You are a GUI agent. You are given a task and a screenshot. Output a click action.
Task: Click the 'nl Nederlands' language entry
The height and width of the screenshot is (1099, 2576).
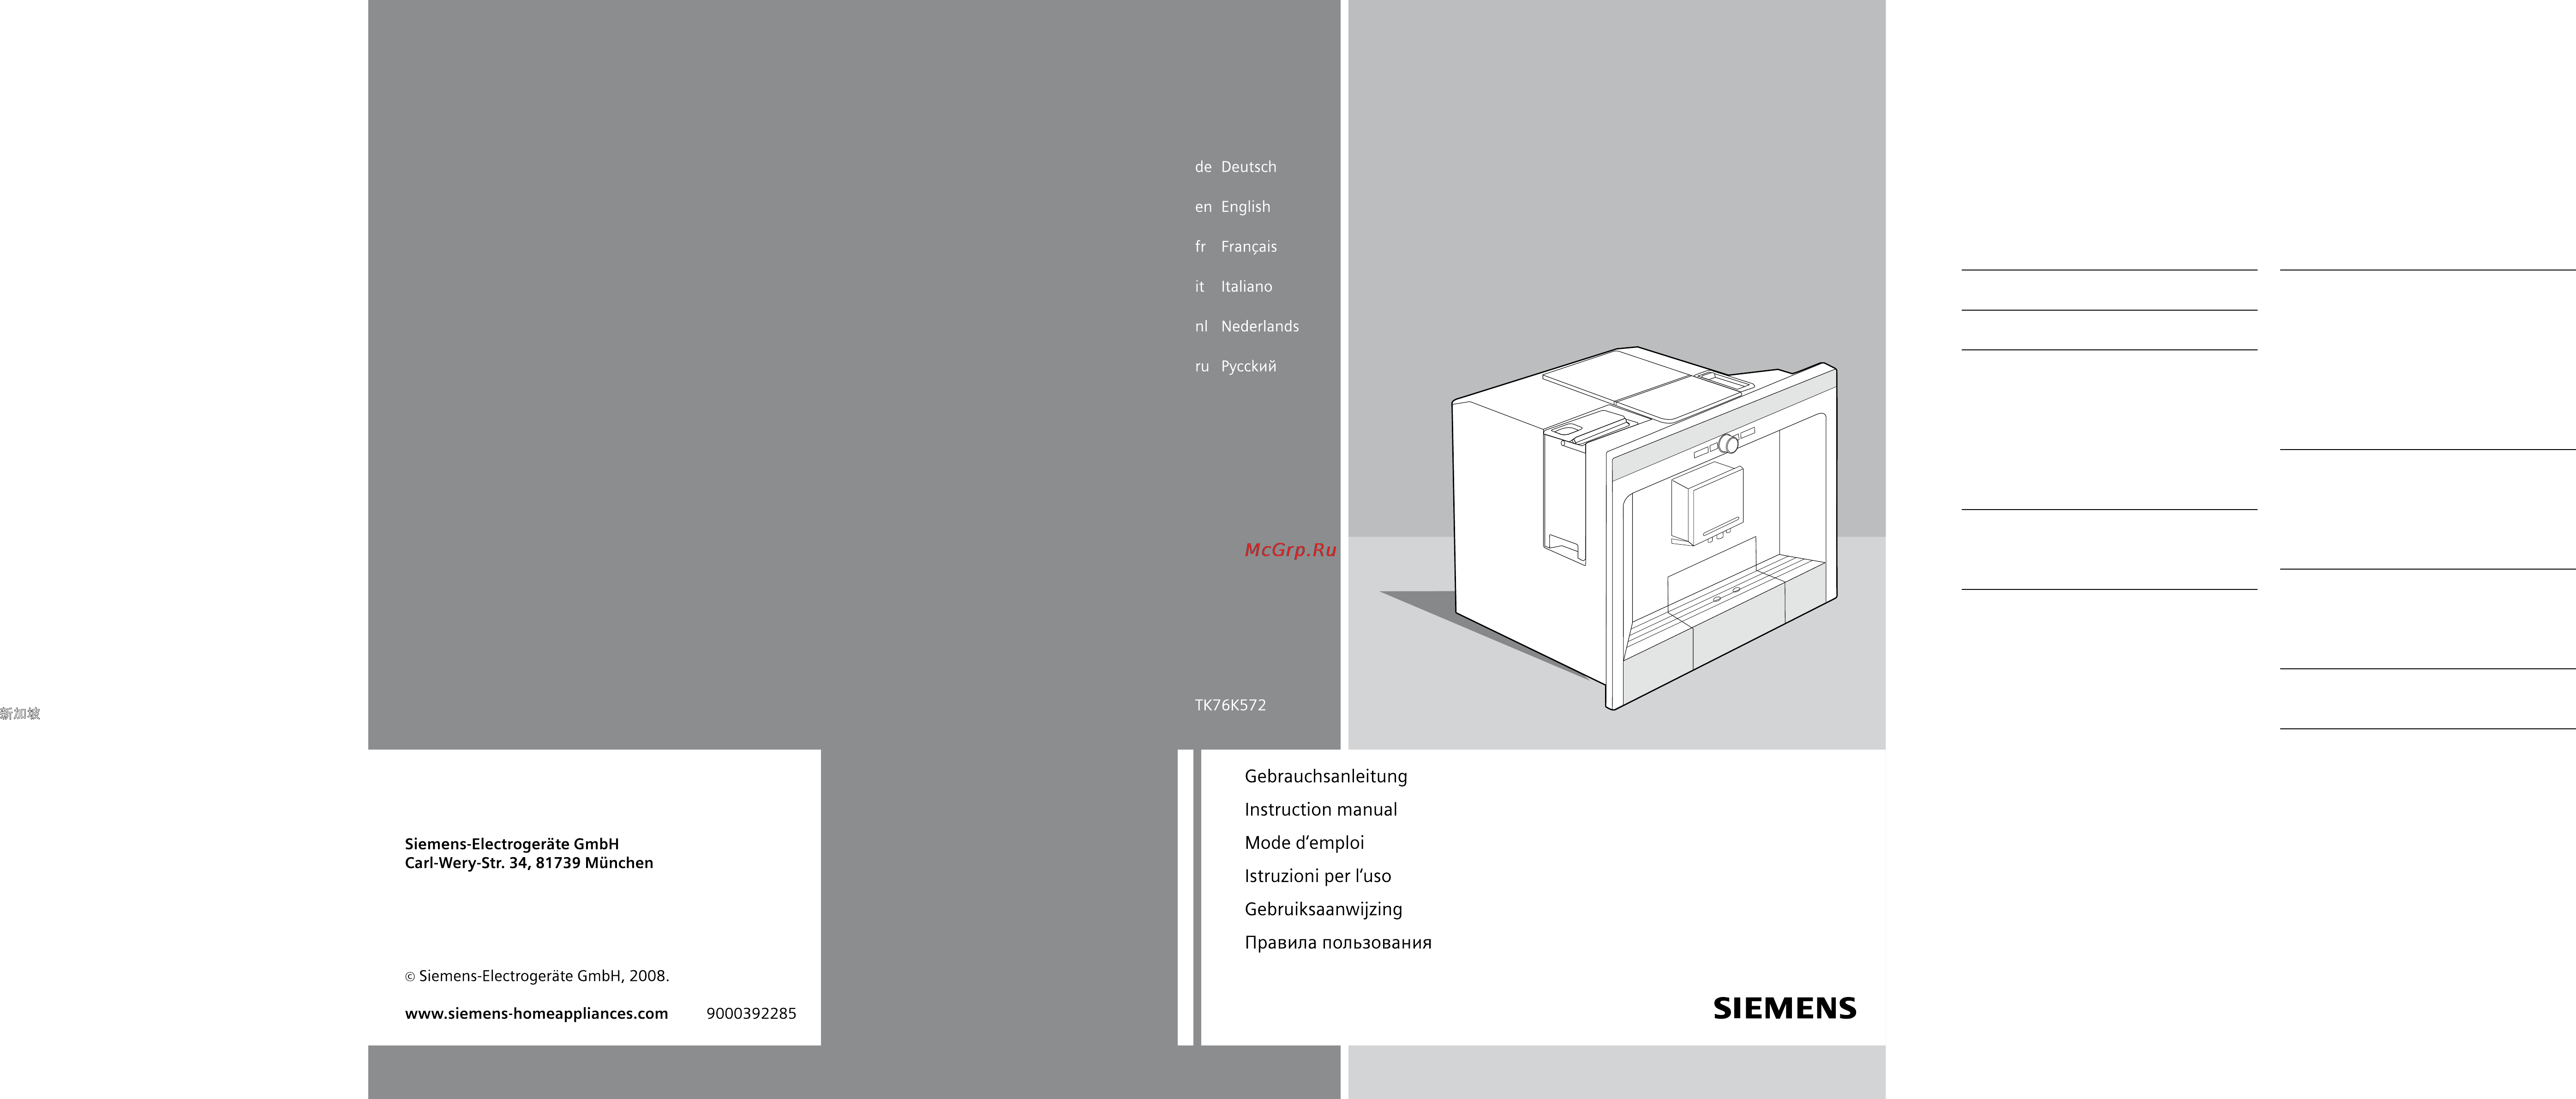tap(1246, 327)
